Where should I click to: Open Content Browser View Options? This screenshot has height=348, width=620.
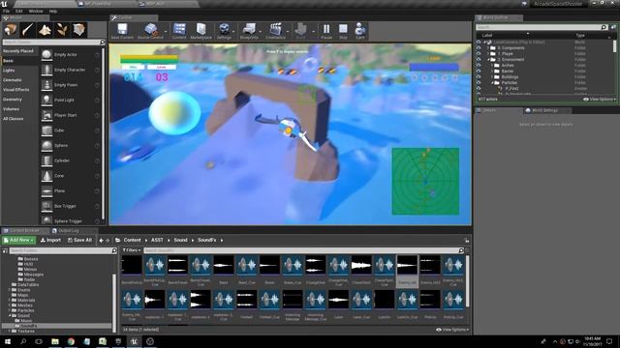click(x=452, y=330)
